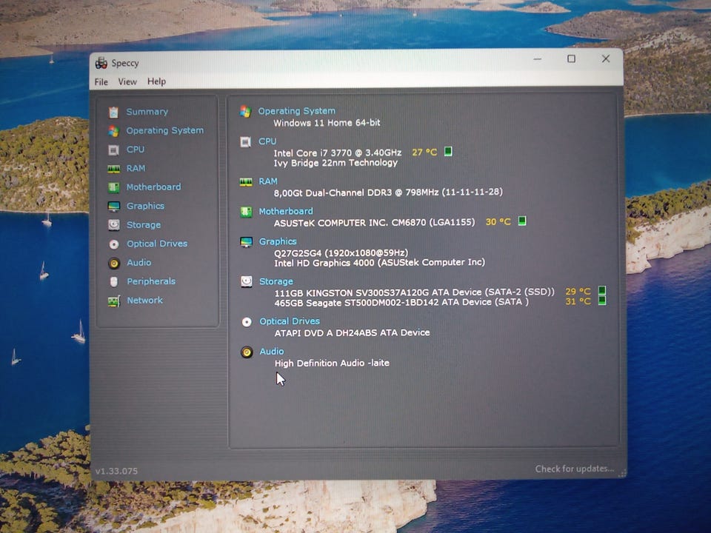Click green indicator beside Kingston SSD 29 °C

602,290
